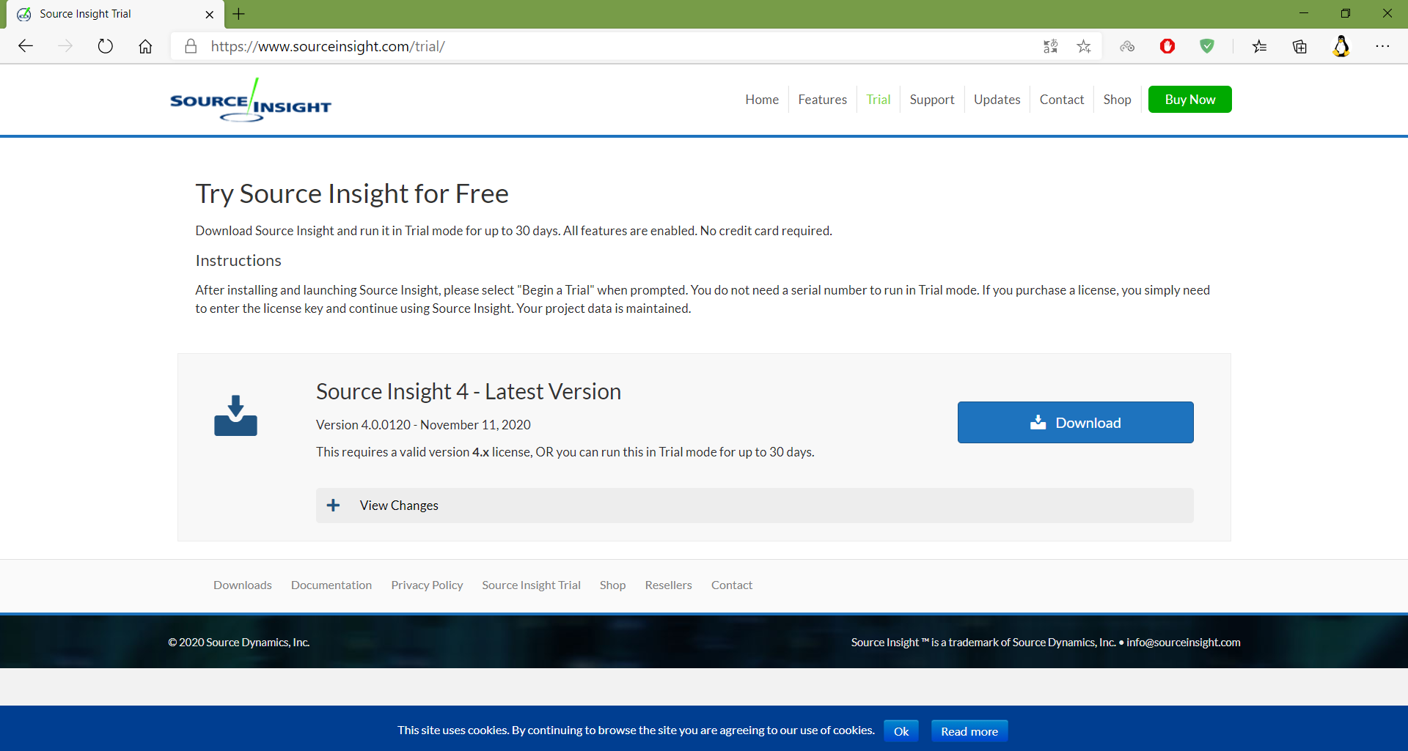Open the Trial menu item
The image size is (1408, 751).
click(878, 100)
